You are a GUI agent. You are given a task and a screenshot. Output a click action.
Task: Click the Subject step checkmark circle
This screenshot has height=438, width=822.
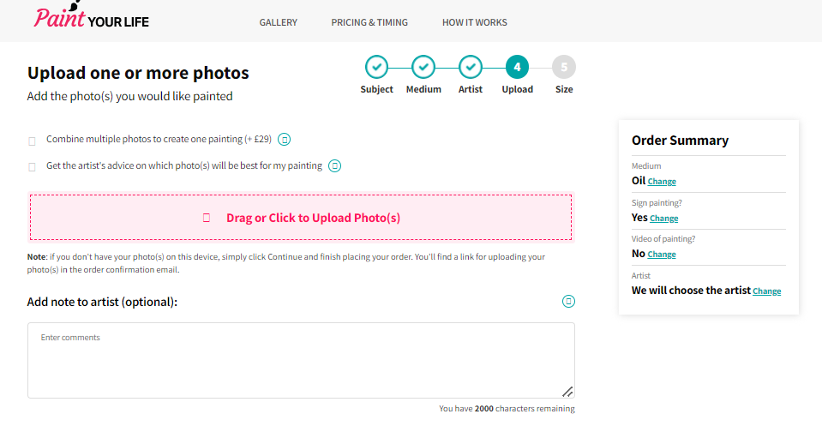pos(376,67)
